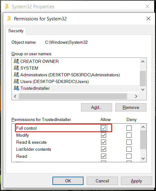This screenshot has width=156, height=191.
Task: Check Deny box for Modify
Action: point(129,135)
